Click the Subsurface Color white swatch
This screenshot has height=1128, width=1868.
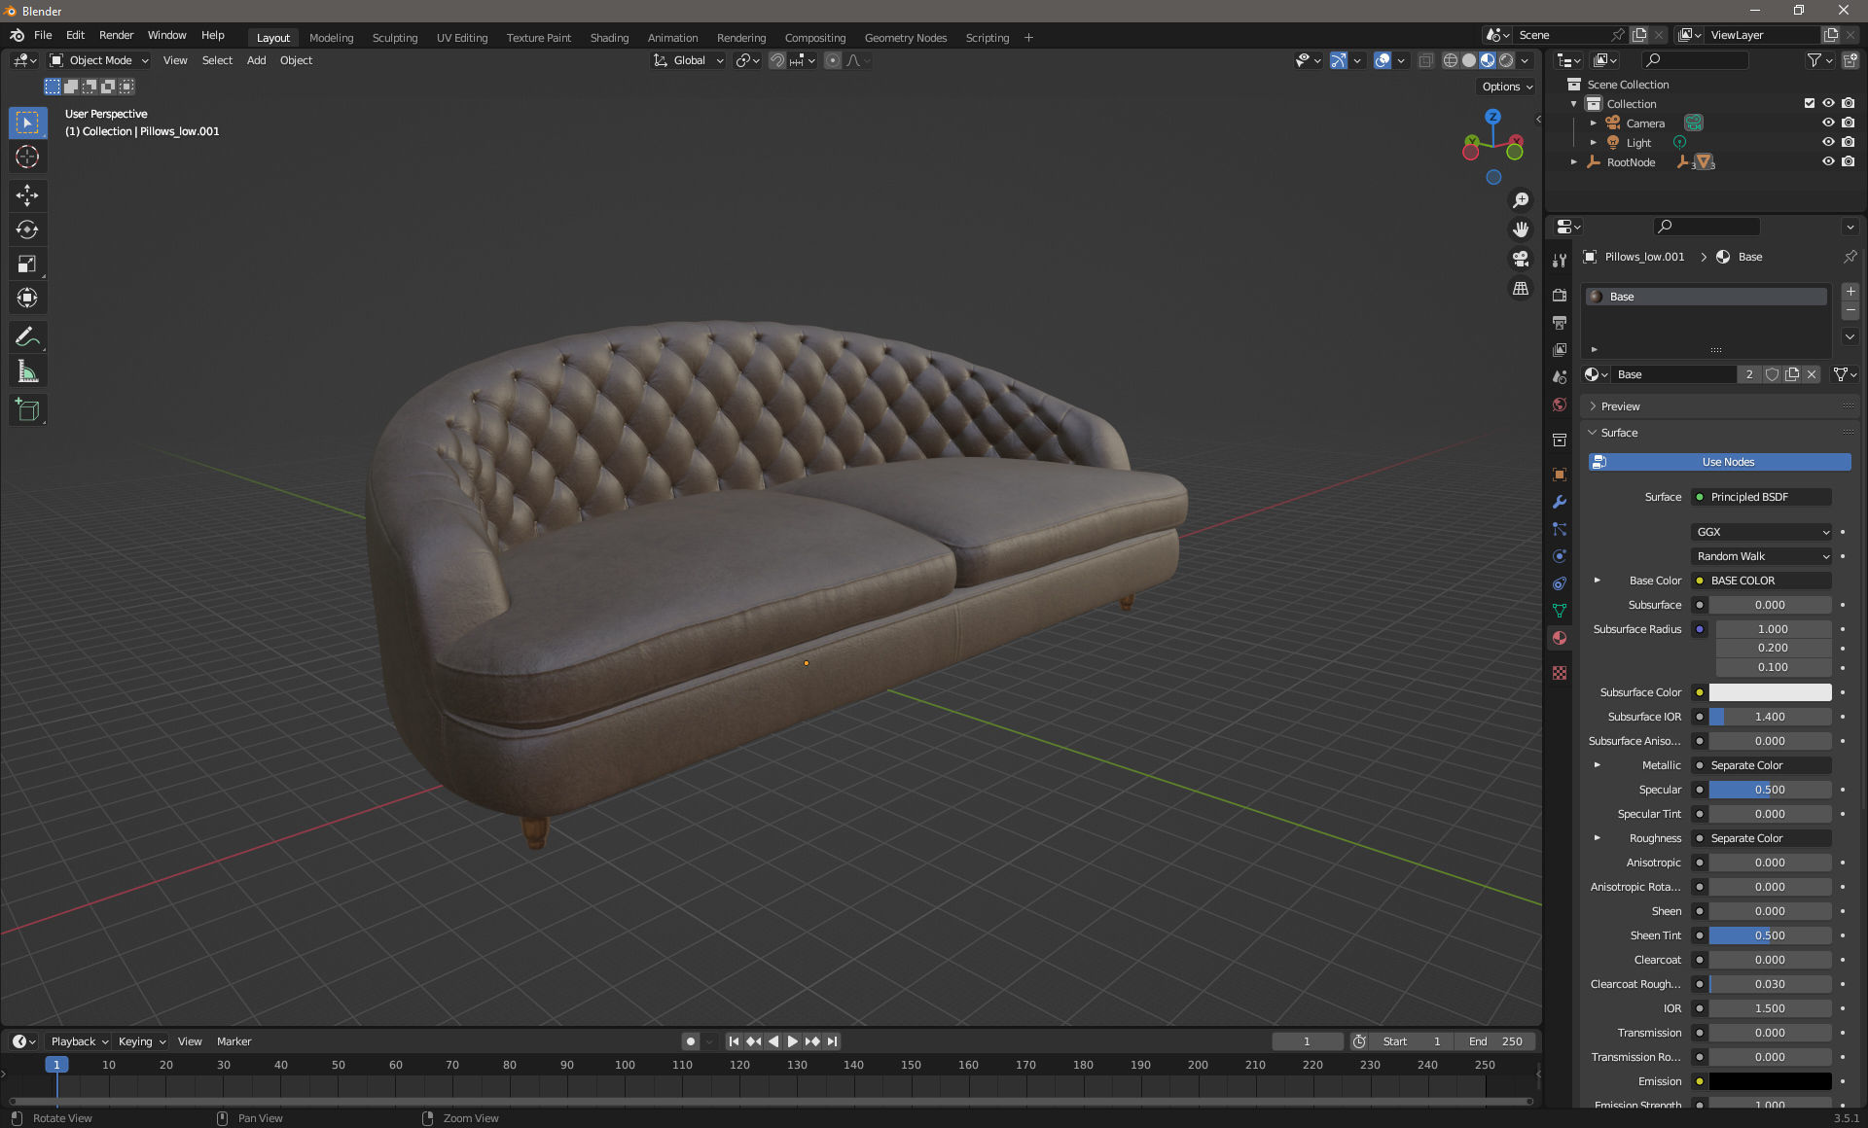coord(1770,692)
